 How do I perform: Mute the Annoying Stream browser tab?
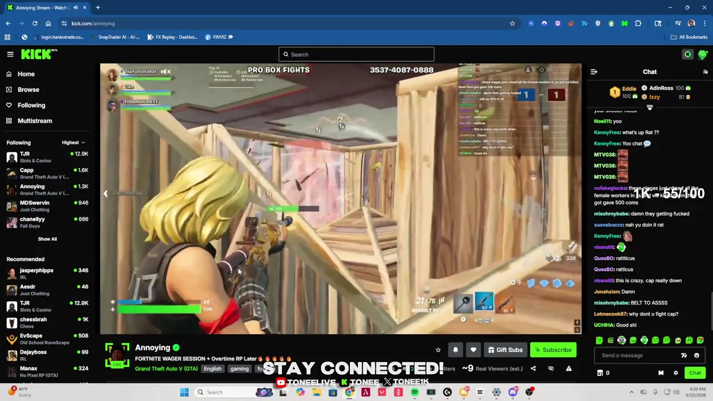(x=76, y=8)
